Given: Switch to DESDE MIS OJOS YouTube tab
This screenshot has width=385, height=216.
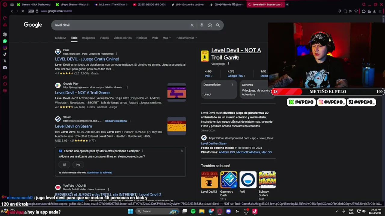Looking at the screenshot, I should pyautogui.click(x=150, y=4).
